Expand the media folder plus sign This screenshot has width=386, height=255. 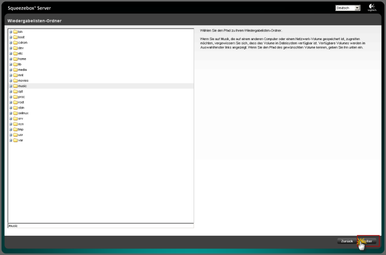click(10, 70)
